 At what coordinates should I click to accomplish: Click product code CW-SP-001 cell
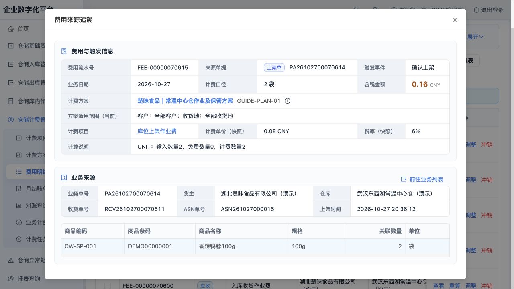93,246
